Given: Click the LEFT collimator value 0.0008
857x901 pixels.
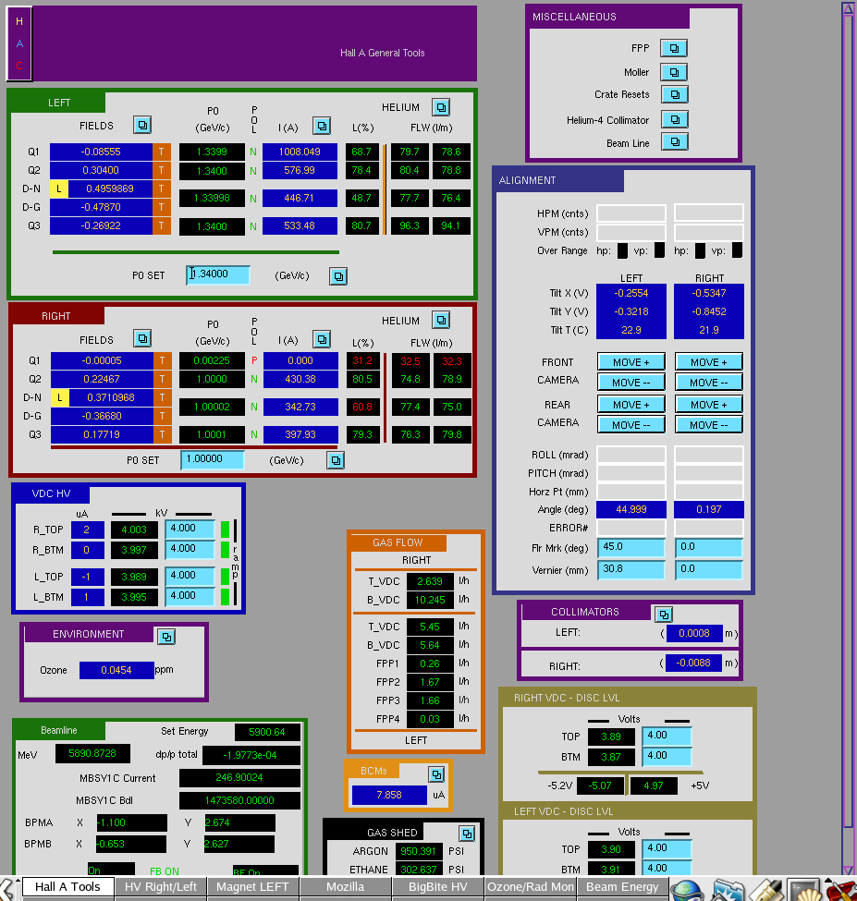Looking at the screenshot, I should pyautogui.click(x=694, y=633).
